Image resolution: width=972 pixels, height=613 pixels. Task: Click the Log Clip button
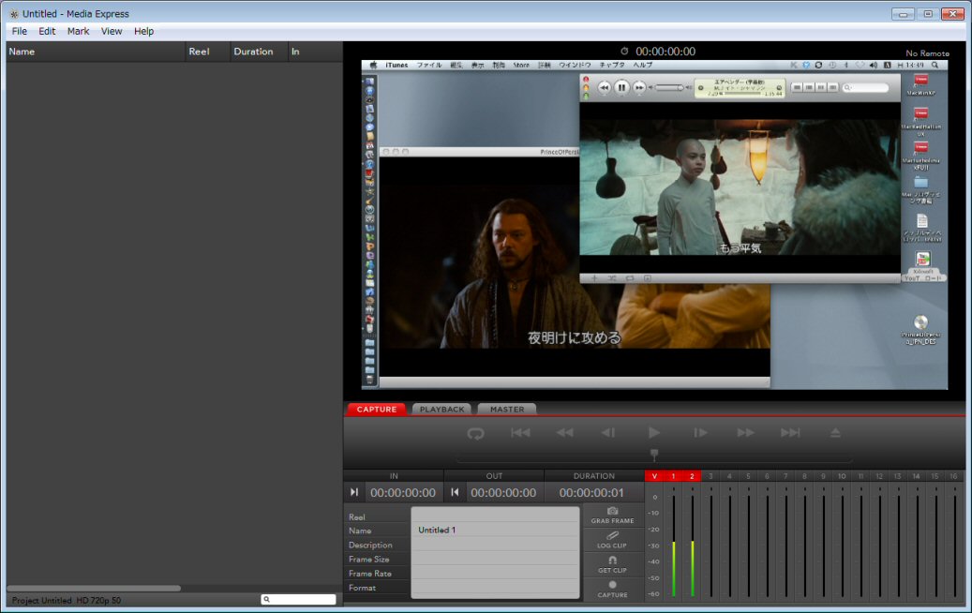pos(612,540)
